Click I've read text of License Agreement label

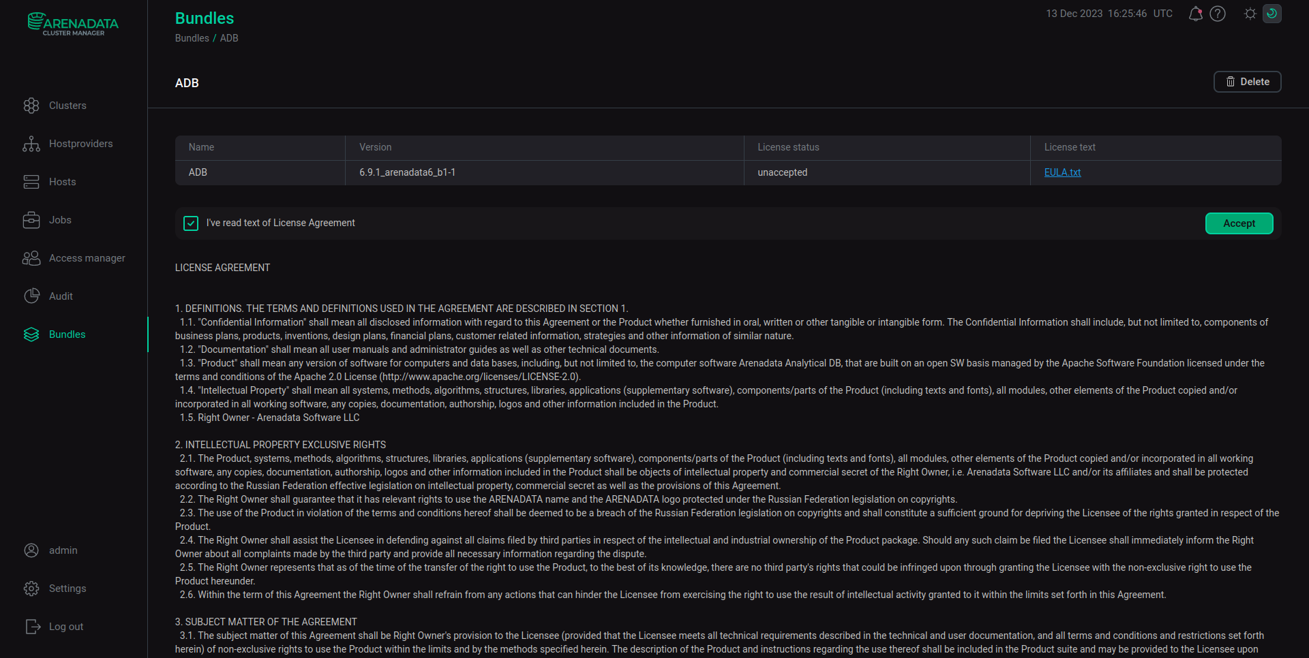coord(280,223)
